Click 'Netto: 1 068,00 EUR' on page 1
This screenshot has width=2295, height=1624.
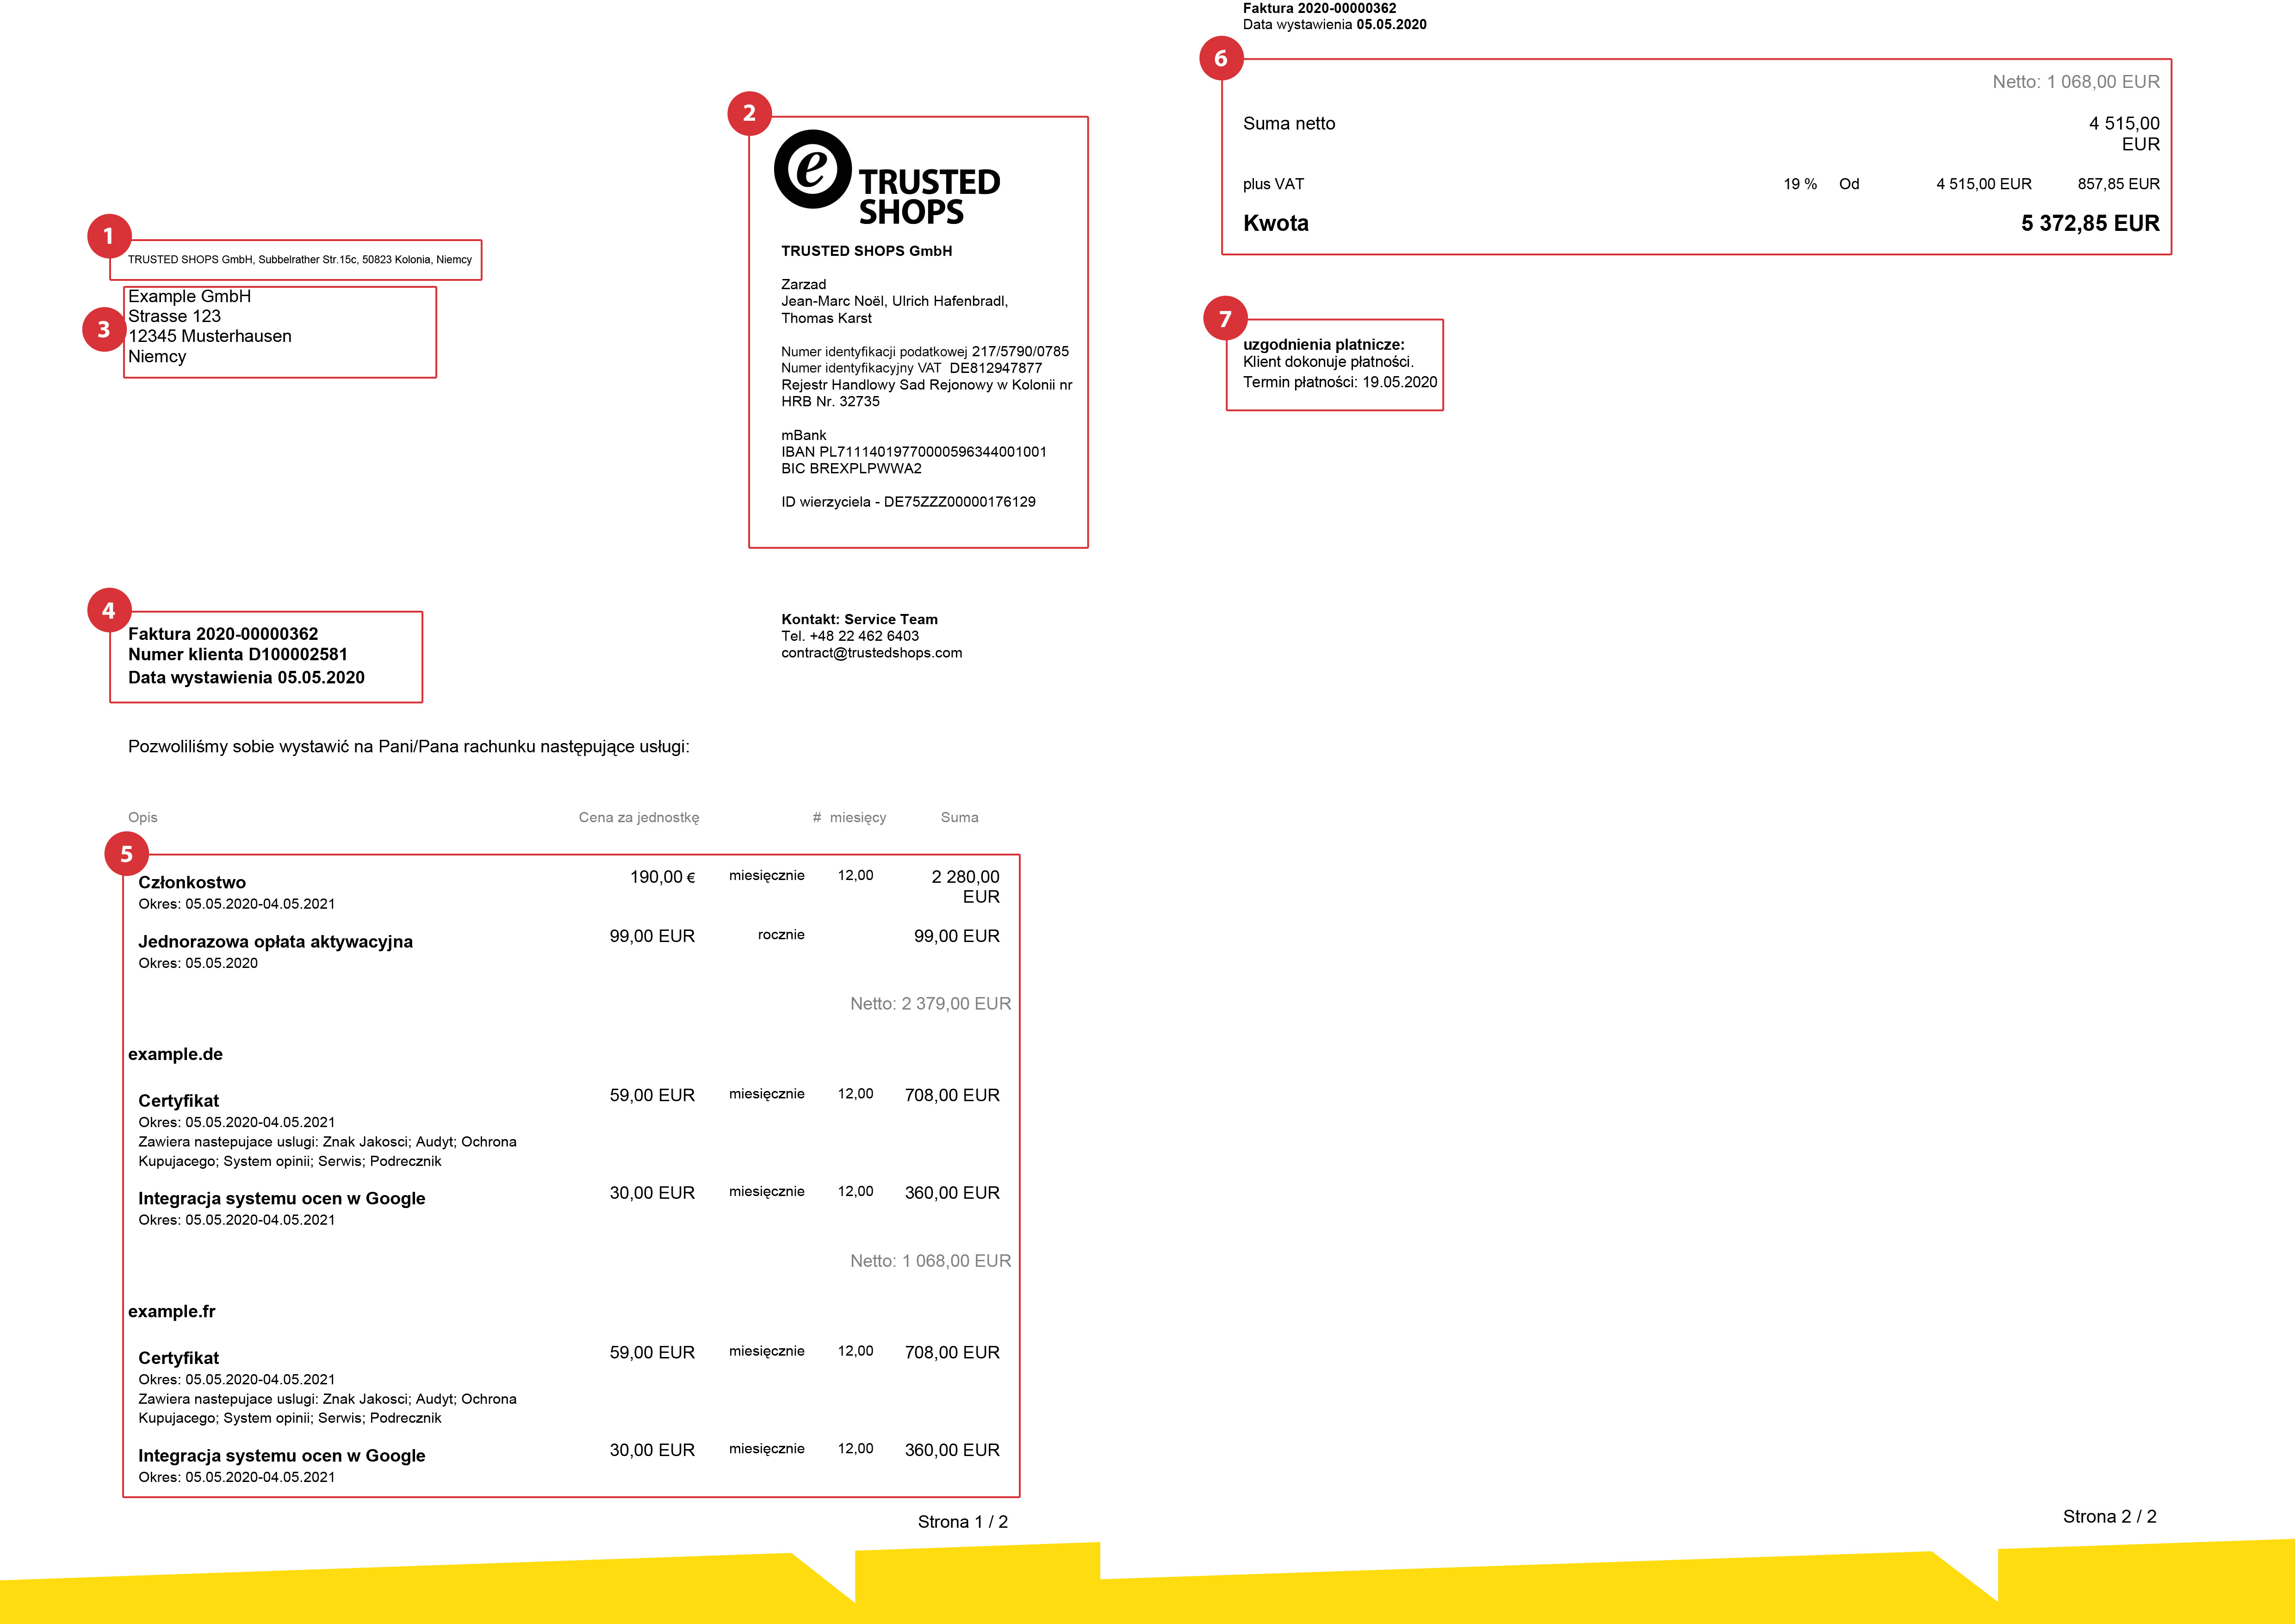point(930,1261)
